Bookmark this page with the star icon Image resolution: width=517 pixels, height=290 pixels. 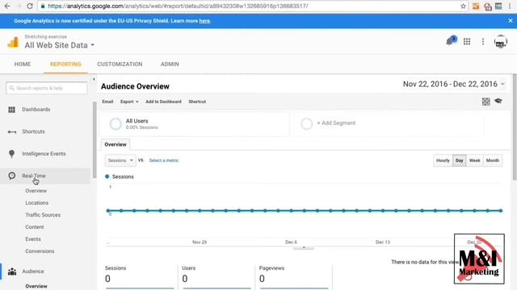(x=463, y=6)
